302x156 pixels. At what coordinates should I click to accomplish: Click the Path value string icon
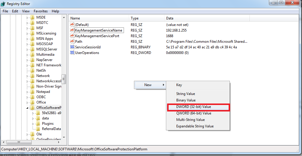(72, 41)
